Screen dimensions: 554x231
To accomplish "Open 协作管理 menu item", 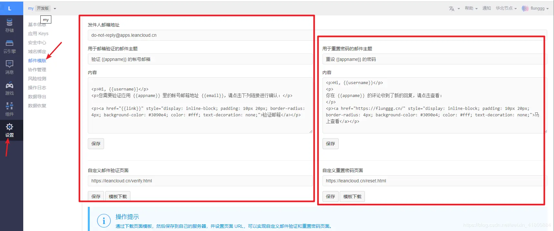I will 37,70.
